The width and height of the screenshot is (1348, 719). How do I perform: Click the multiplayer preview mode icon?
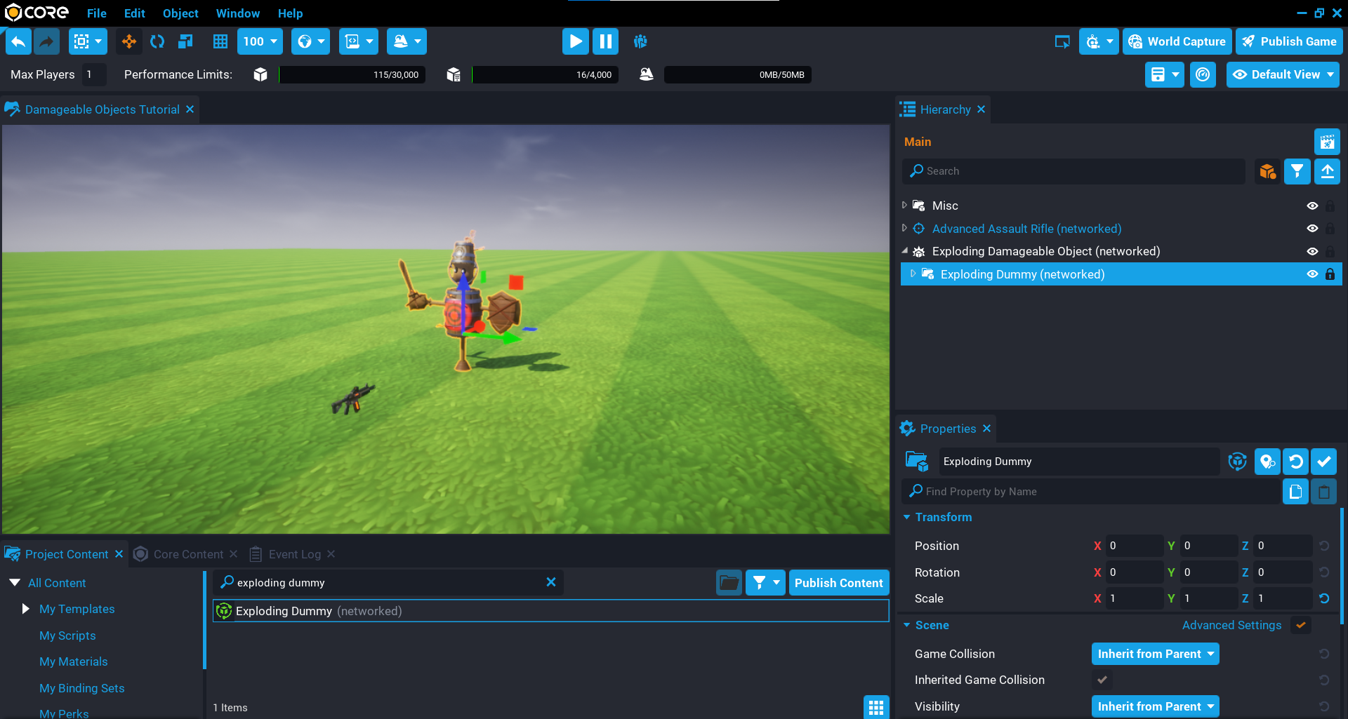coord(640,41)
